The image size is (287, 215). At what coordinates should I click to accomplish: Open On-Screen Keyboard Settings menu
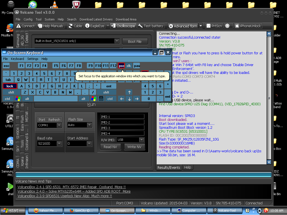click(33, 59)
